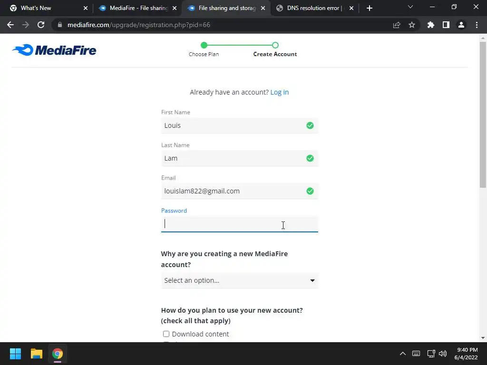Image resolution: width=487 pixels, height=365 pixels.
Task: Switch to the MediaFire - File sharing tab
Action: (x=136, y=8)
